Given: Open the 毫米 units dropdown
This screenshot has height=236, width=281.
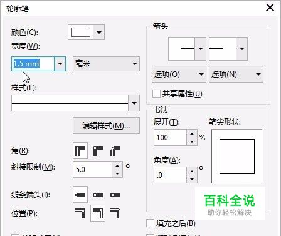Looking at the screenshot, I should pos(106,64).
